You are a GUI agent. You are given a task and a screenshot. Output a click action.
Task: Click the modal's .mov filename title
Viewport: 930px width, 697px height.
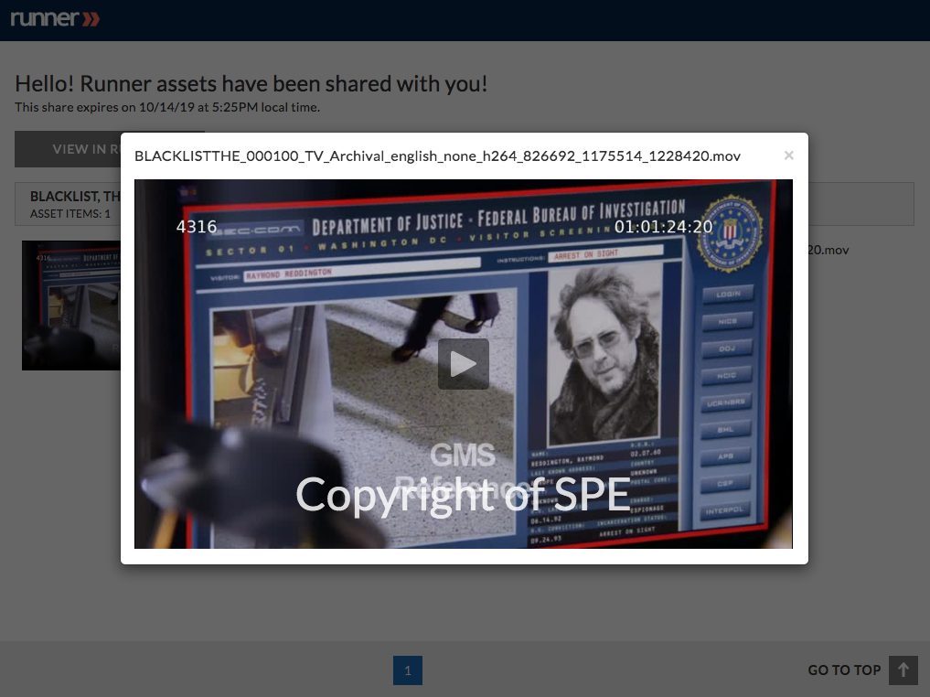(x=437, y=156)
